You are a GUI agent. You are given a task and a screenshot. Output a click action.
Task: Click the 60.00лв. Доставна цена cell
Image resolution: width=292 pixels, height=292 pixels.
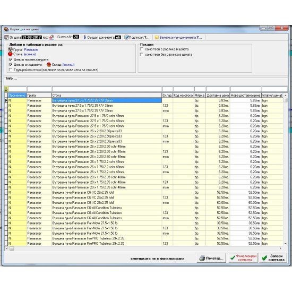[218, 203]
